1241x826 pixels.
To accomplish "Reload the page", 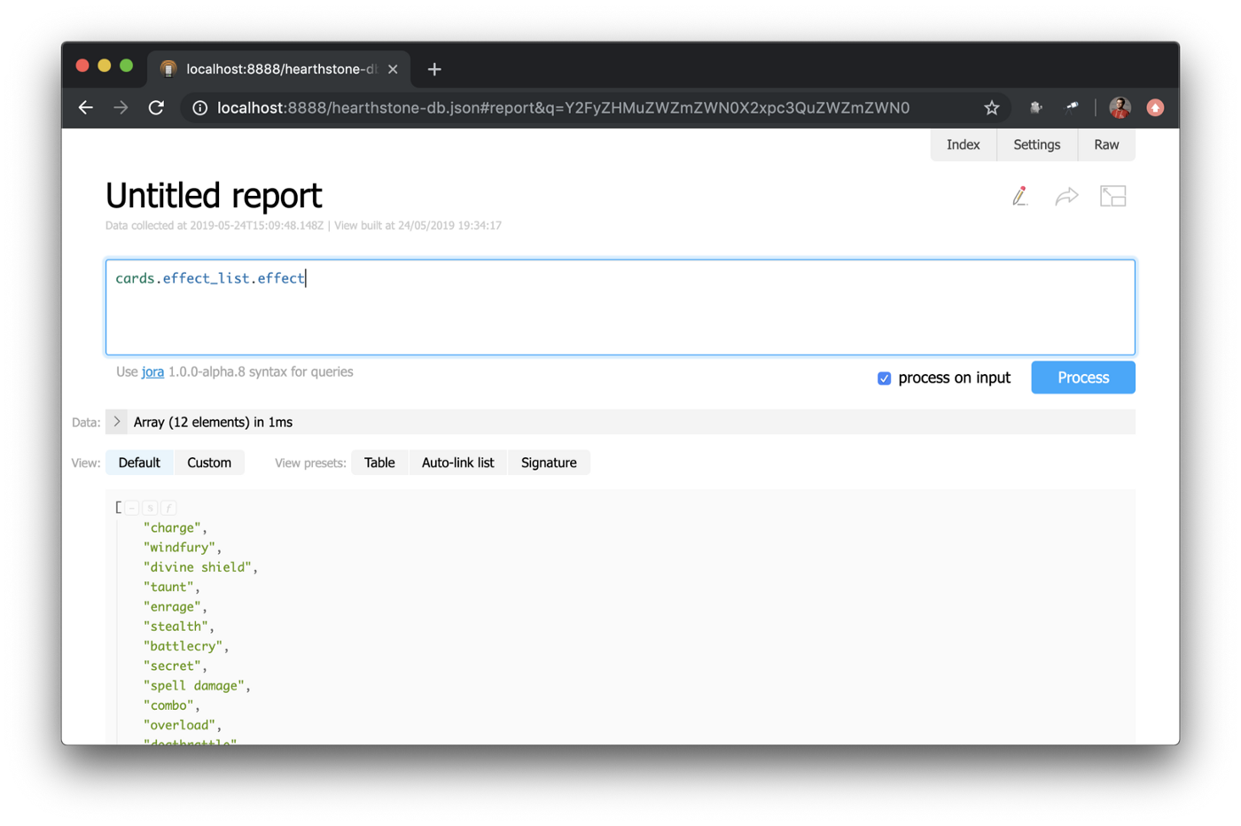I will coord(156,108).
